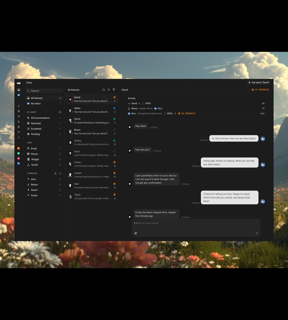The width and height of the screenshot is (288, 320).
Task: Click Rico's name in the assignment activity row
Action: tap(160, 109)
